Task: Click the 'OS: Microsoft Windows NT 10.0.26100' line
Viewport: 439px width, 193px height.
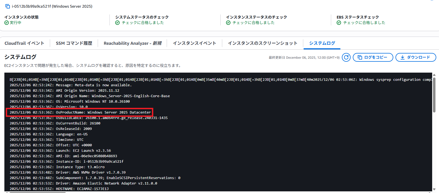Action: [x=70, y=102]
